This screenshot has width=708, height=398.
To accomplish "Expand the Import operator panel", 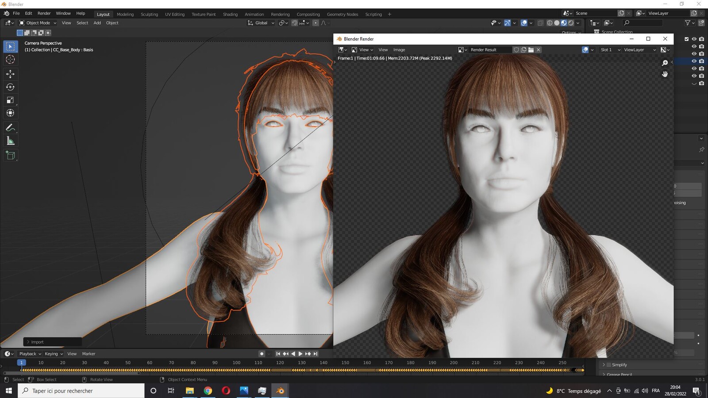I will 28,342.
